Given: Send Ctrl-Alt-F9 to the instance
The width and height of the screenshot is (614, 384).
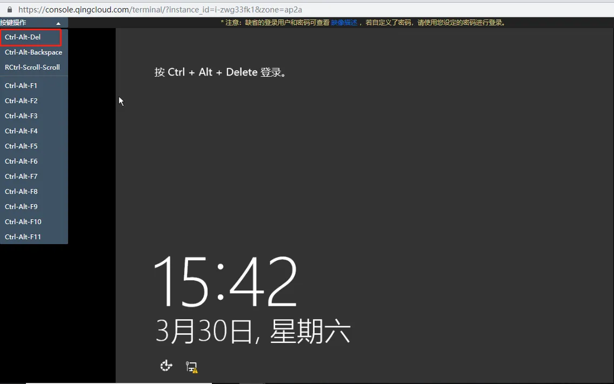Looking at the screenshot, I should tap(21, 206).
